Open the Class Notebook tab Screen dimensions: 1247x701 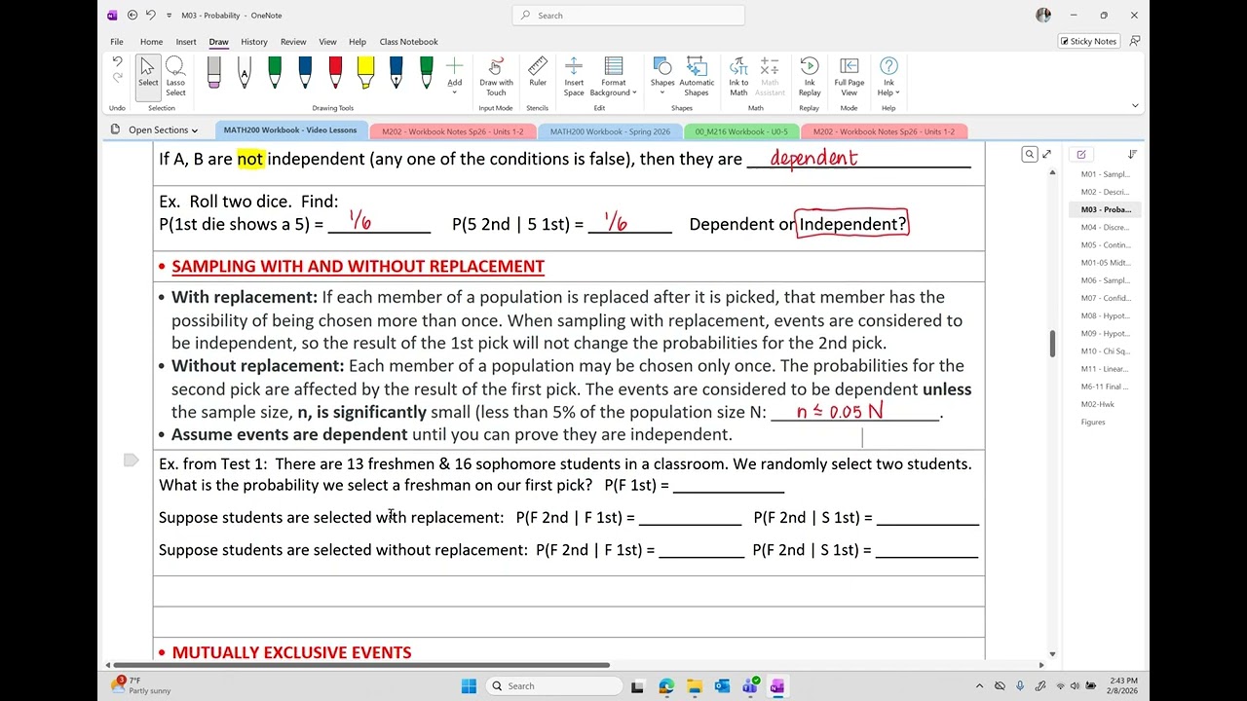(x=409, y=42)
